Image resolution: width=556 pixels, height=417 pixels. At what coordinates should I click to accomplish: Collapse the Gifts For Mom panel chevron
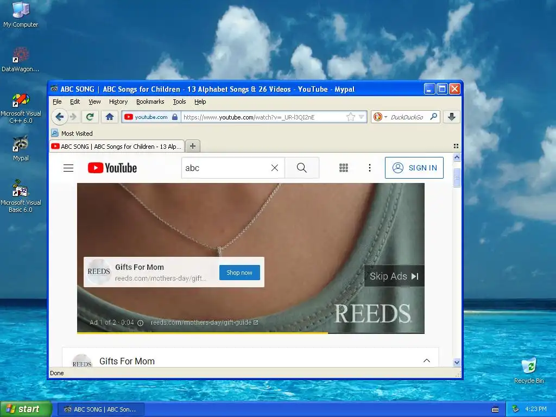pos(427,361)
